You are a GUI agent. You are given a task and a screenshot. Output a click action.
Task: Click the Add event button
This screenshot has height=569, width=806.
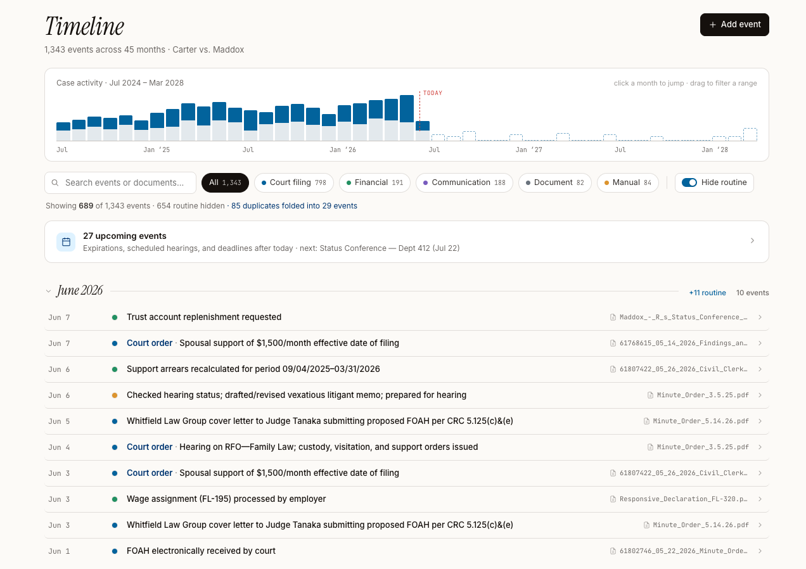[734, 25]
